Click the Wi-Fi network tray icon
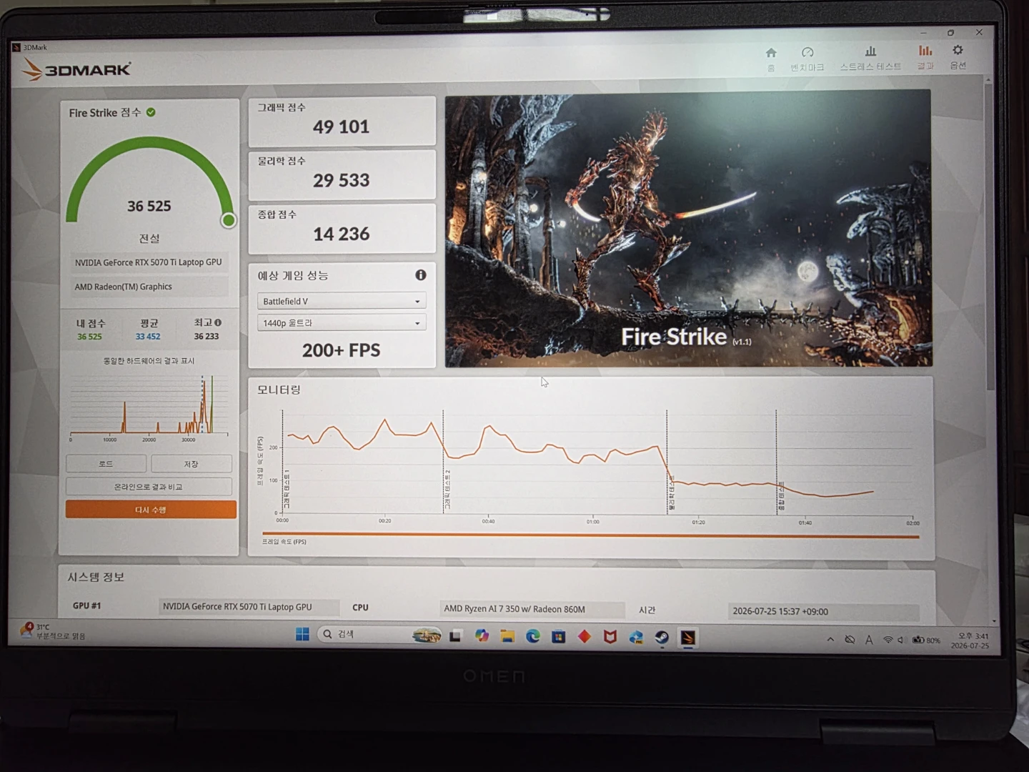Screen dimensions: 1029x772 888,640
